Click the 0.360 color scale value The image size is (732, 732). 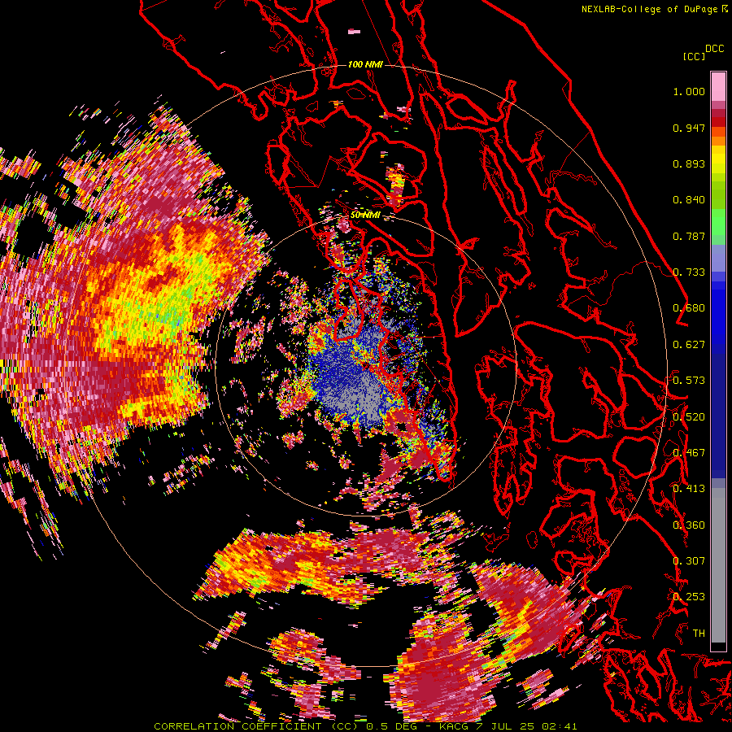[x=689, y=525]
